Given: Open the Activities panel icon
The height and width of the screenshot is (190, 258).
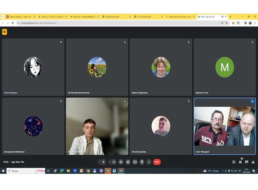Looking at the screenshot, I should pyautogui.click(x=253, y=162).
